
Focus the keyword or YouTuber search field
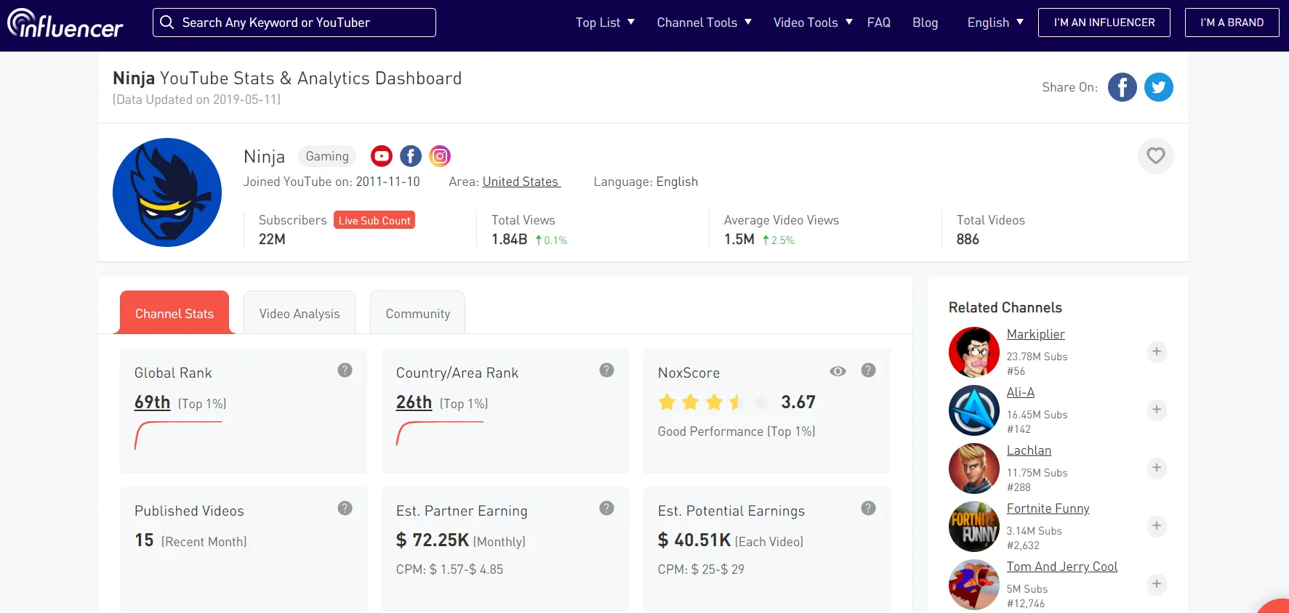tap(302, 23)
